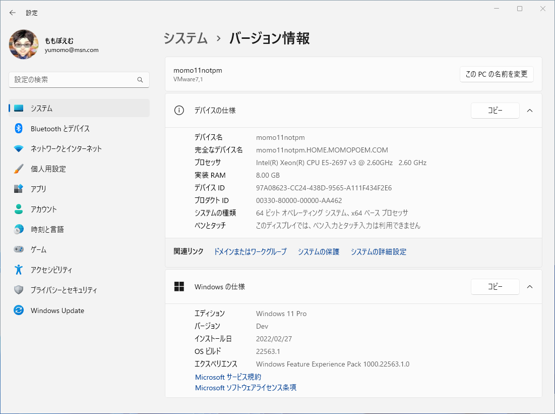Open the ももぽえむ account avatar
The width and height of the screenshot is (555, 414).
(x=24, y=44)
